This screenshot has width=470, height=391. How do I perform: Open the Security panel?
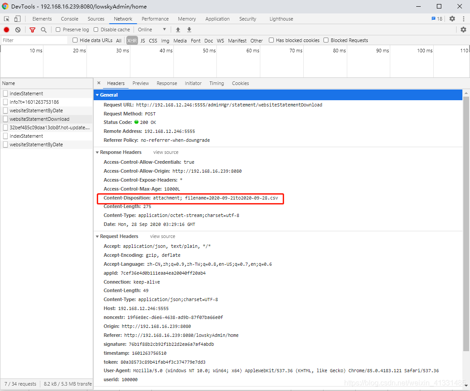click(248, 19)
